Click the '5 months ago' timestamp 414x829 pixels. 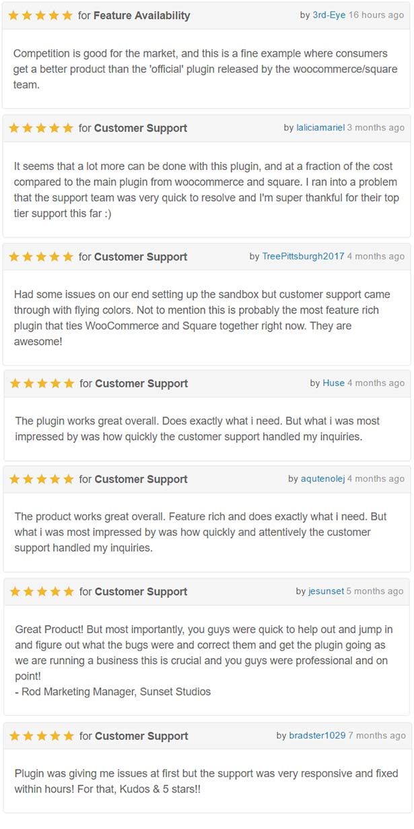(x=376, y=591)
